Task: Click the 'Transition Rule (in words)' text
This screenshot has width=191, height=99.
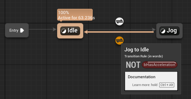Action: 144,56
